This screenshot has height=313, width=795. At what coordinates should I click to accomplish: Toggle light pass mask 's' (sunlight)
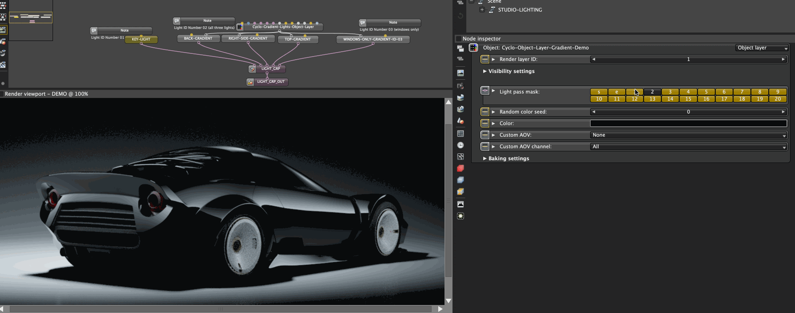(599, 92)
